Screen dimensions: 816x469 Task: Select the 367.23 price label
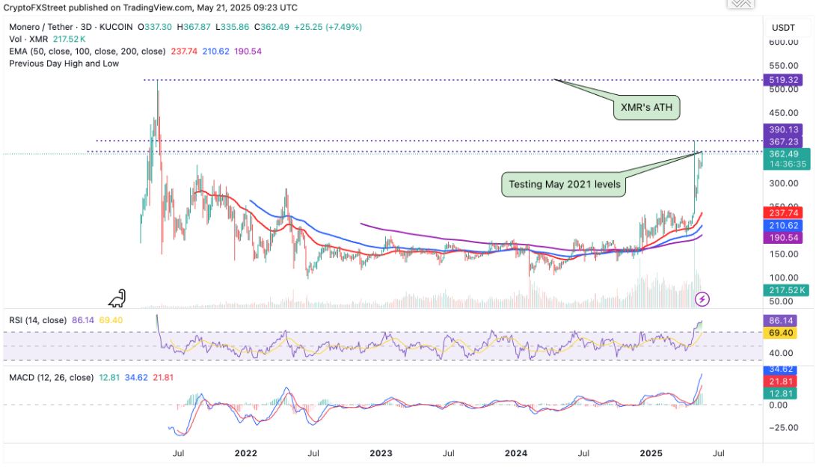tap(782, 141)
